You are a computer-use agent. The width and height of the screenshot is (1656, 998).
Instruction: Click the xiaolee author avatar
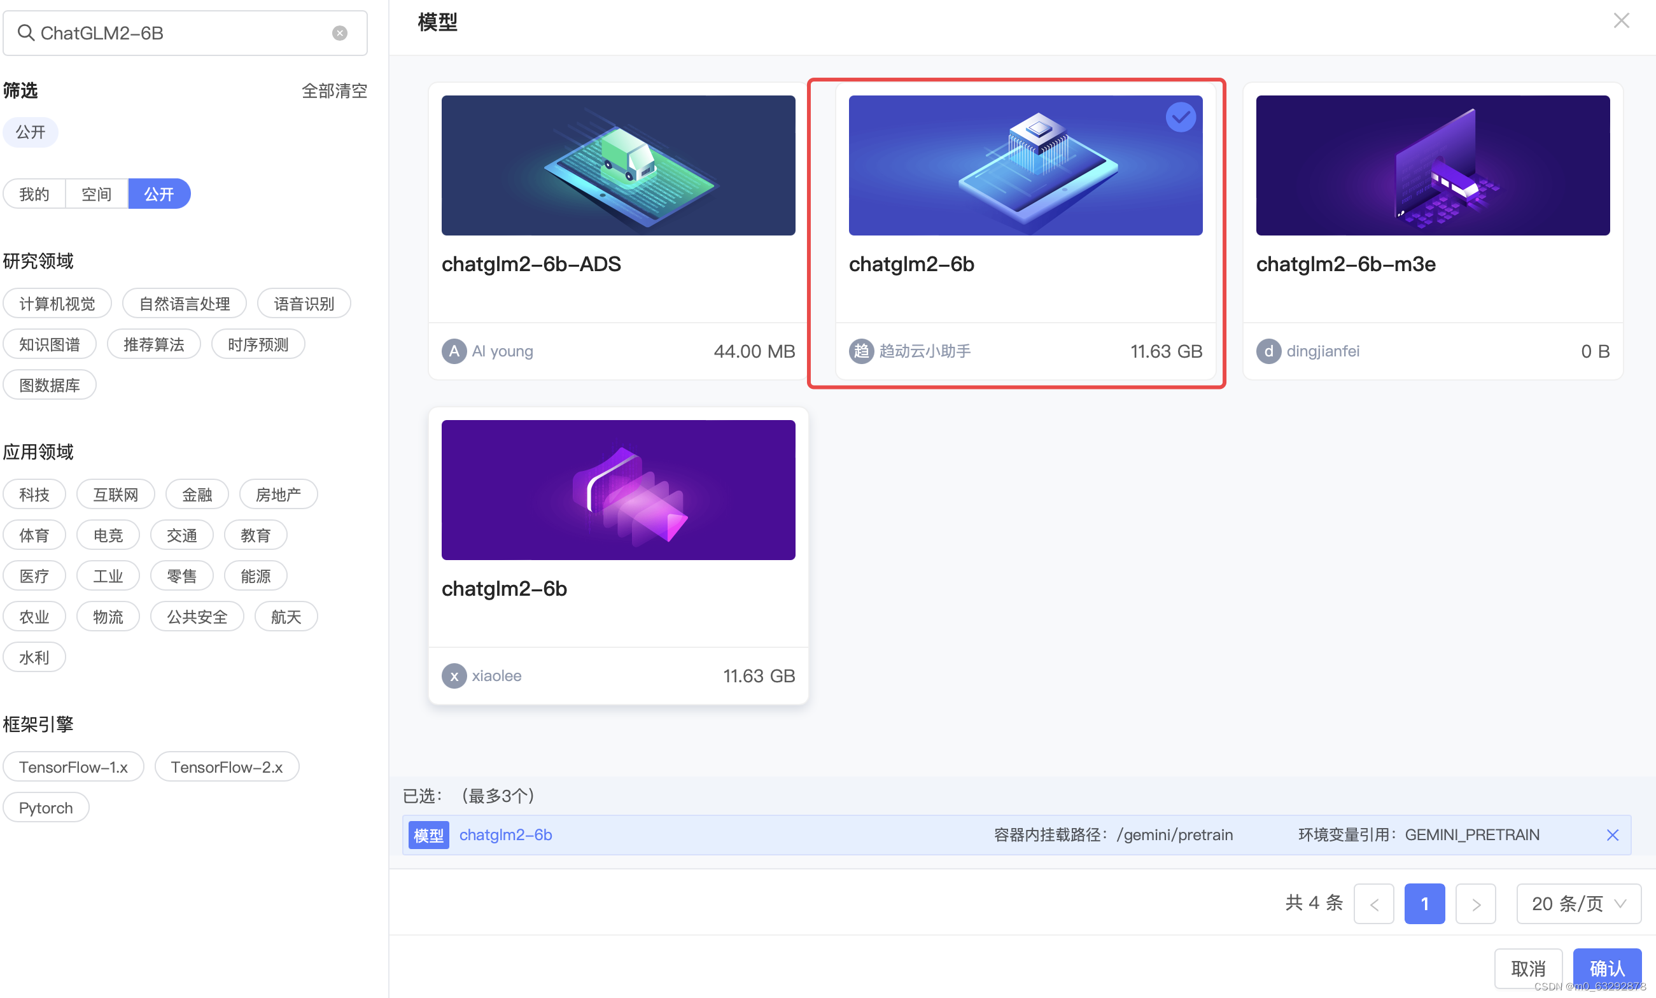click(x=454, y=675)
